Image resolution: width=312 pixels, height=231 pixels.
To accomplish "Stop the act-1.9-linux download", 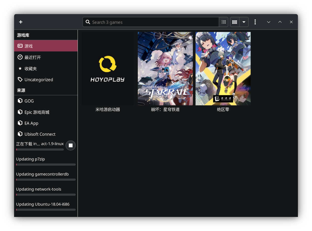I will (x=71, y=145).
